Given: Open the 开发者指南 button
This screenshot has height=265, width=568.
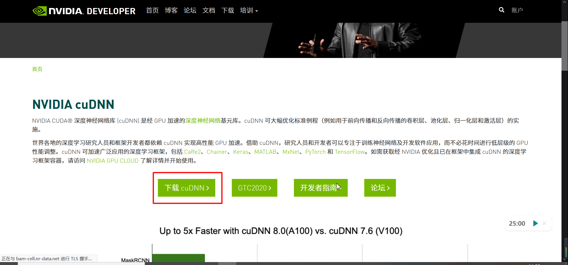Looking at the screenshot, I should point(321,188).
